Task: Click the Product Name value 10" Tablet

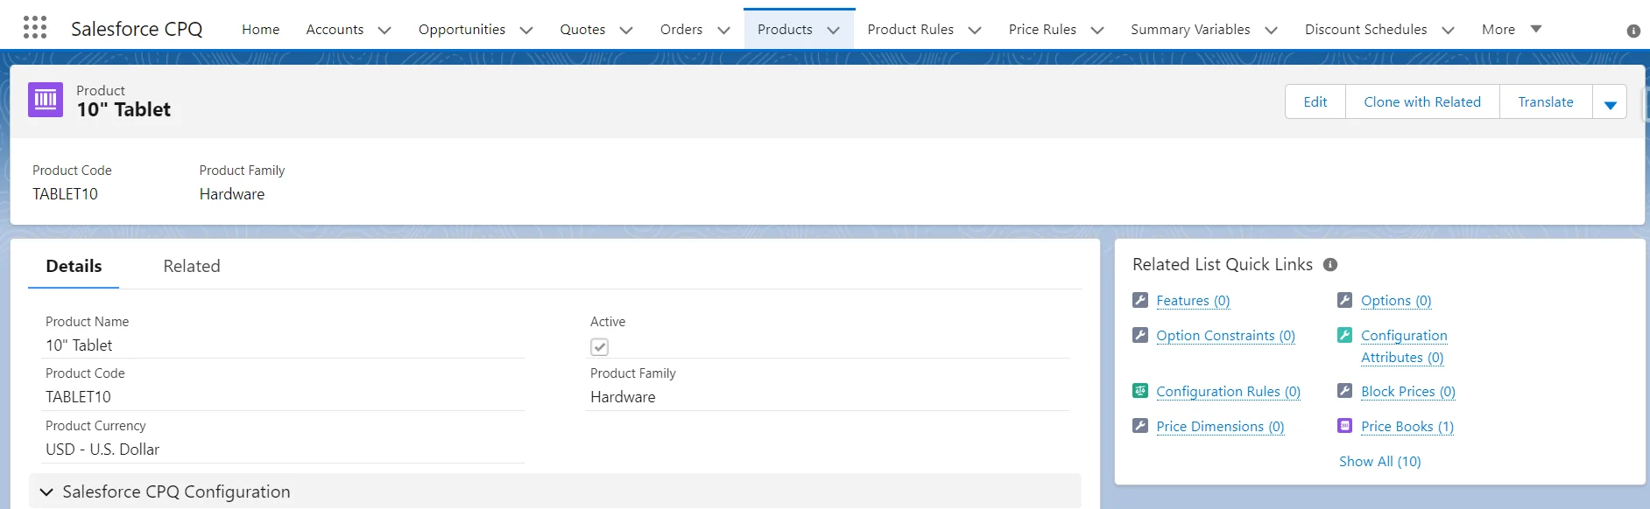Action: [x=79, y=345]
